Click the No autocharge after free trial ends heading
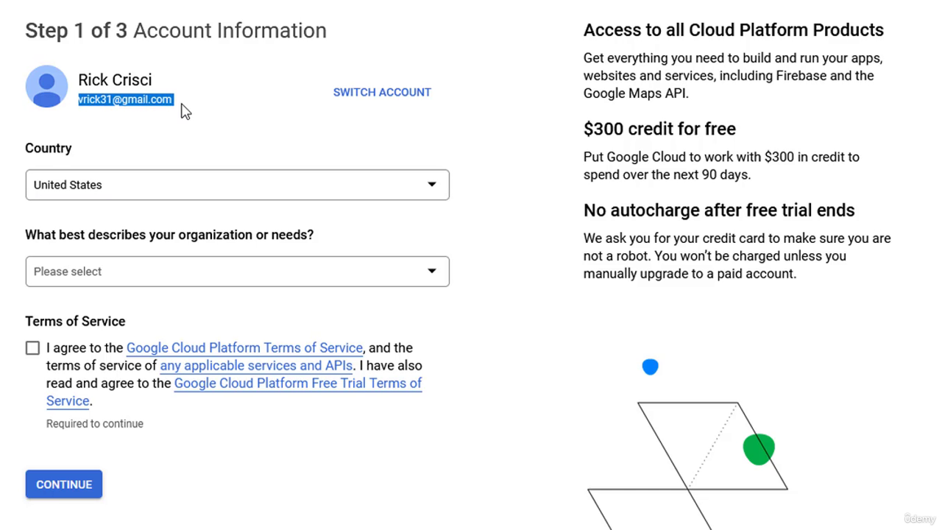The image size is (942, 530). pos(719,211)
